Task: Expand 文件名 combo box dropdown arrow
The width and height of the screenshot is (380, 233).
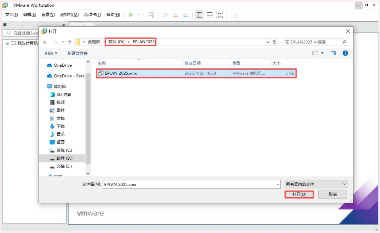Action: tap(278, 185)
